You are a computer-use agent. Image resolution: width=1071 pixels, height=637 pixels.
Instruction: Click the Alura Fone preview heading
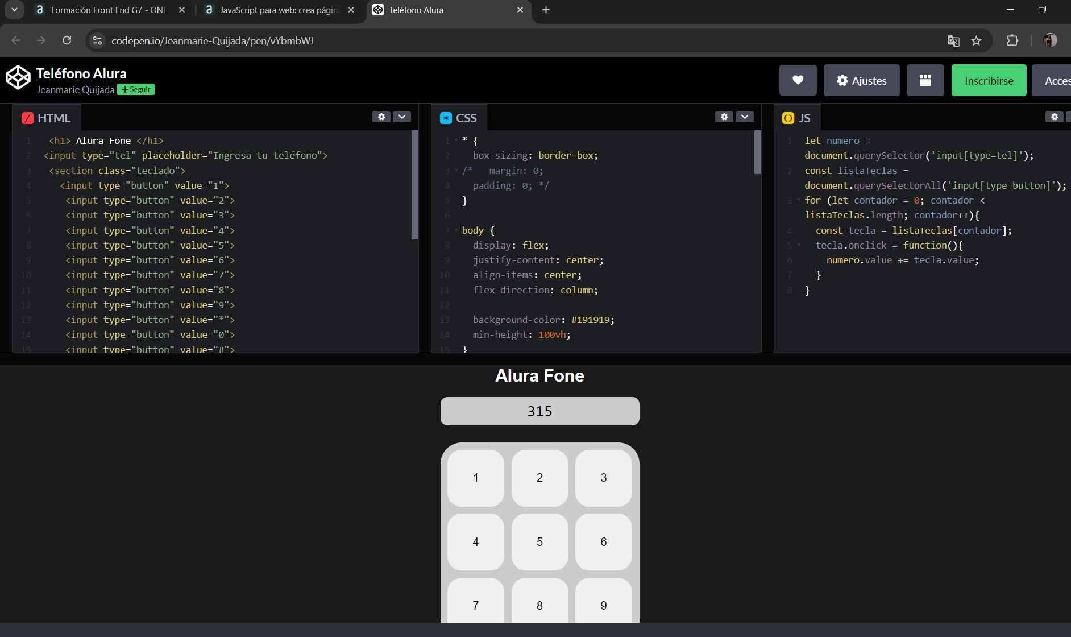pos(539,375)
